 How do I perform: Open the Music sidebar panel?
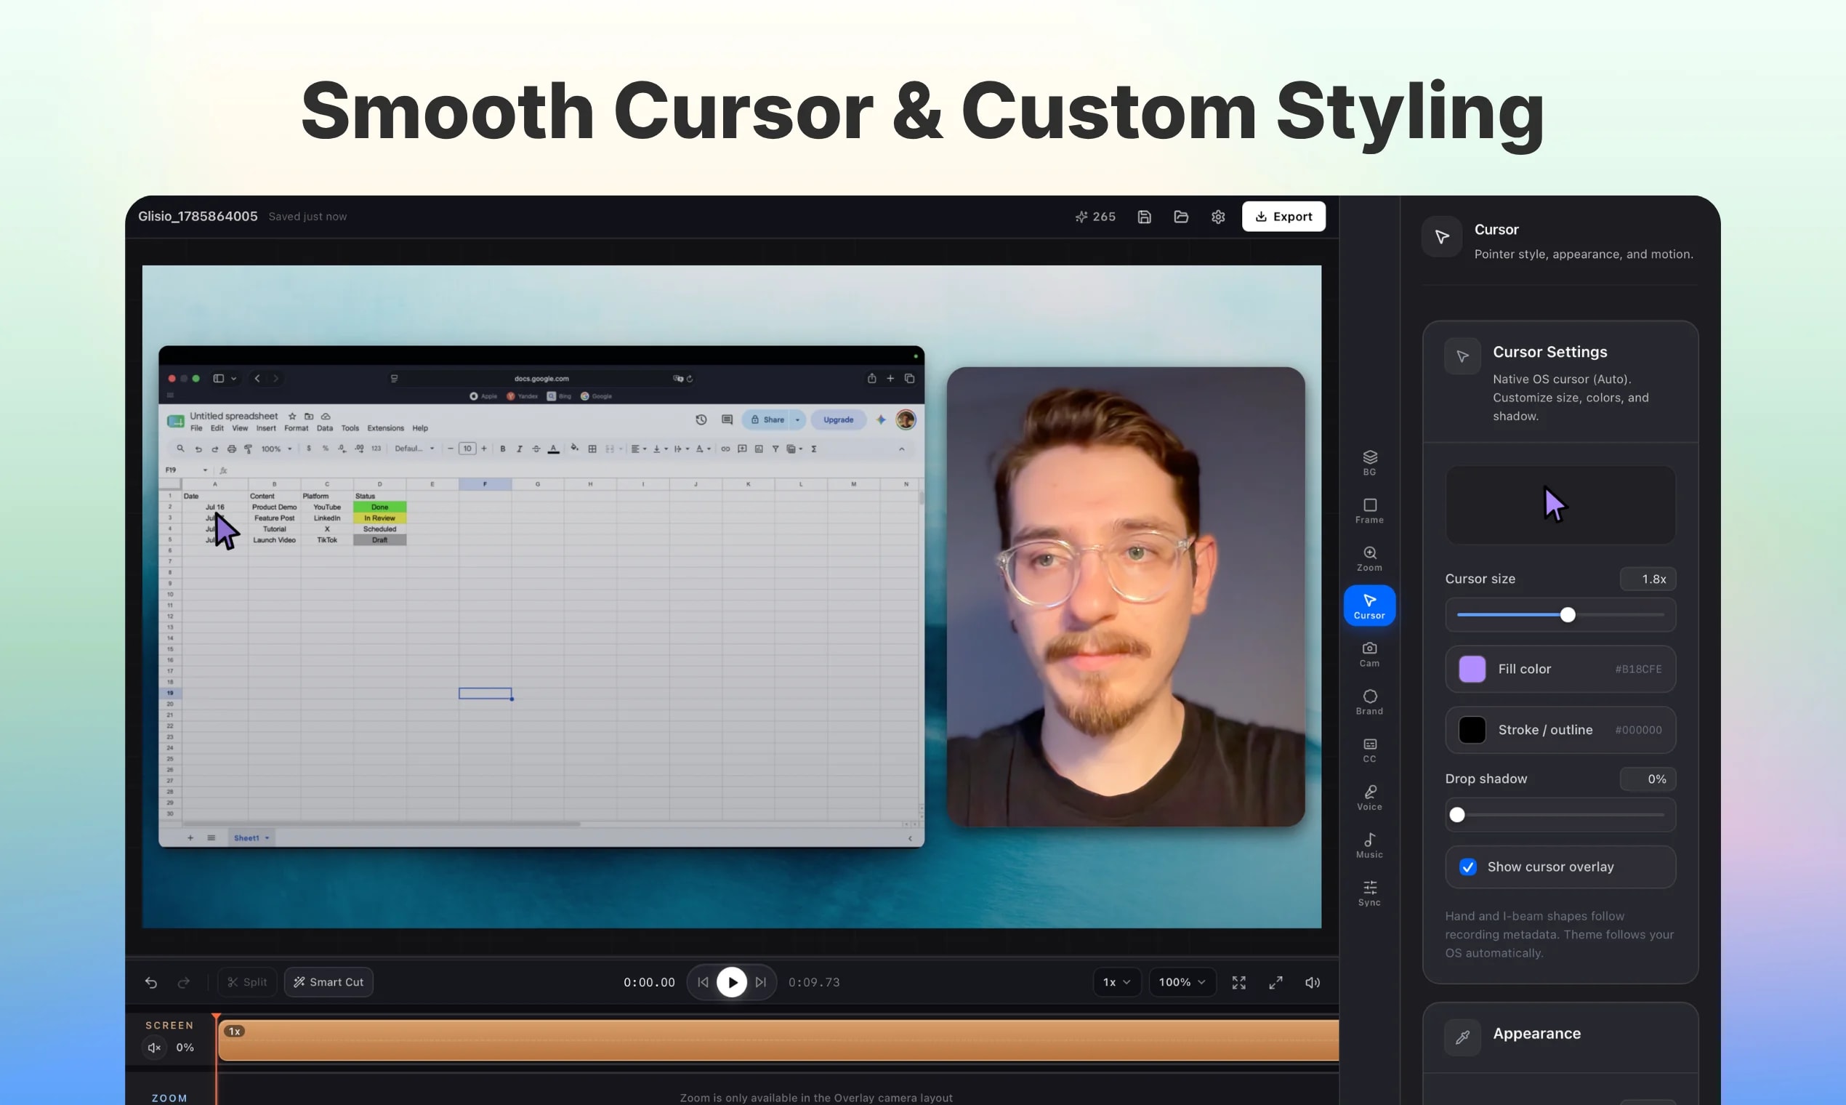click(1369, 845)
